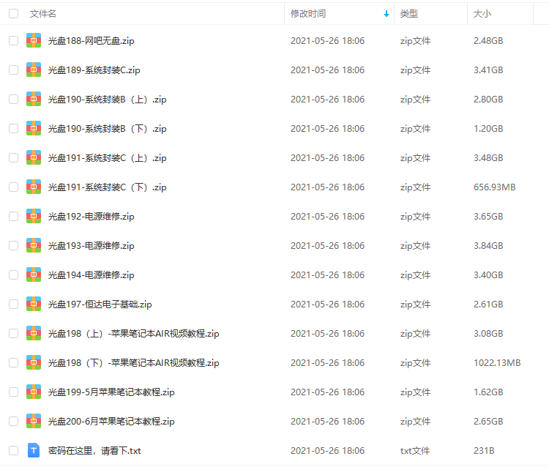Viewport: 549px width, 467px height.
Task: Click zip icon for 光盘188-网吧无盘.zip
Action: 34,40
